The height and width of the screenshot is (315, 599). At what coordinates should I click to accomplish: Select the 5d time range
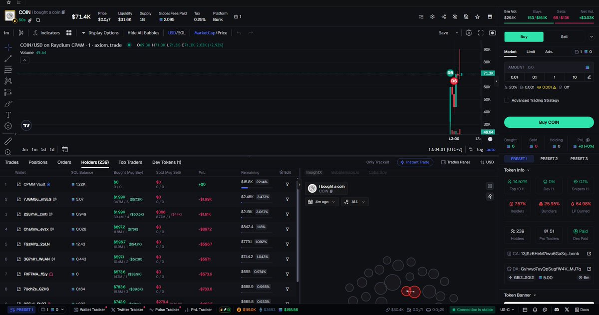click(43, 149)
